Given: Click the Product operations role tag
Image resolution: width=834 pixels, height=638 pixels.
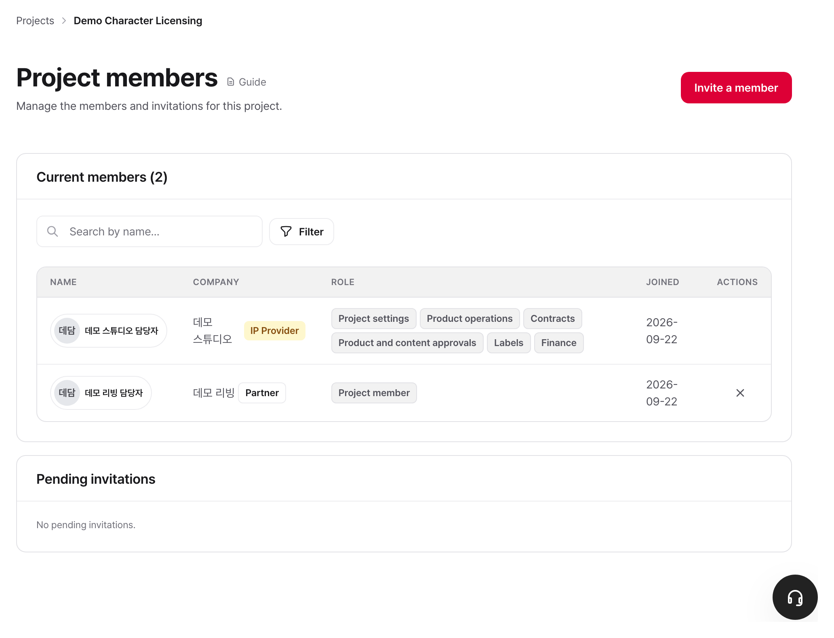Looking at the screenshot, I should (x=470, y=319).
